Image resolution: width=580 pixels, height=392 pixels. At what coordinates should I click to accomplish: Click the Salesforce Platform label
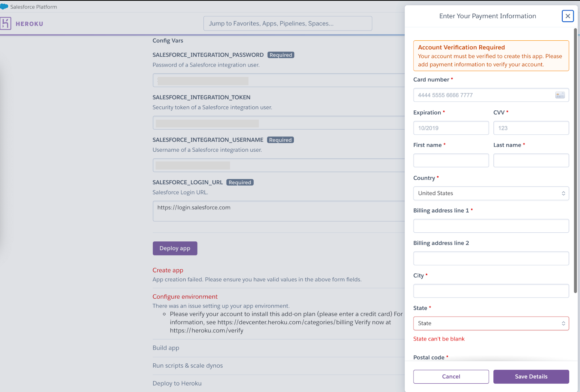[x=33, y=7]
